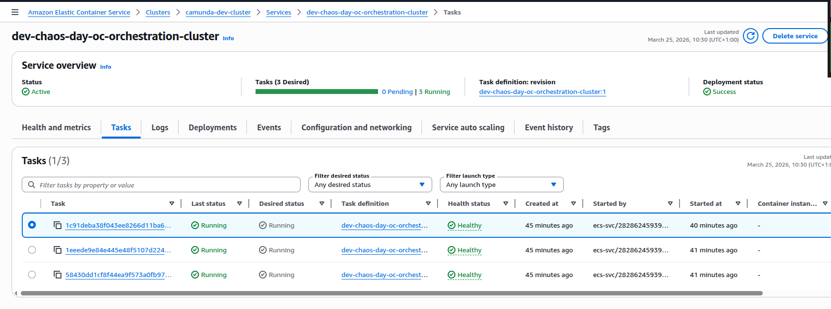831x309 pixels.
Task: Go to Configuration and networking tab
Action: pos(357,127)
